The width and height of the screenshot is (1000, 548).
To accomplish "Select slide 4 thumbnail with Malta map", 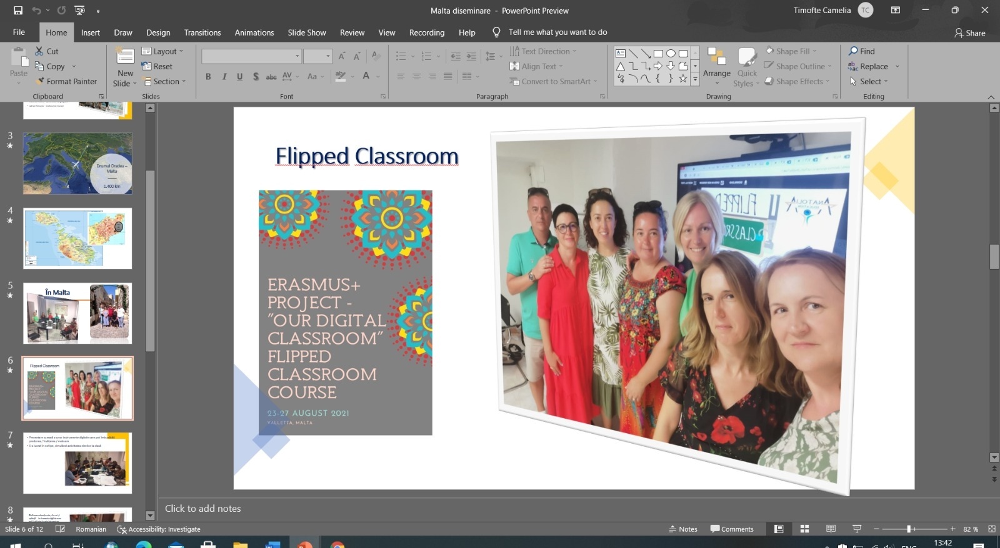I will click(77, 238).
